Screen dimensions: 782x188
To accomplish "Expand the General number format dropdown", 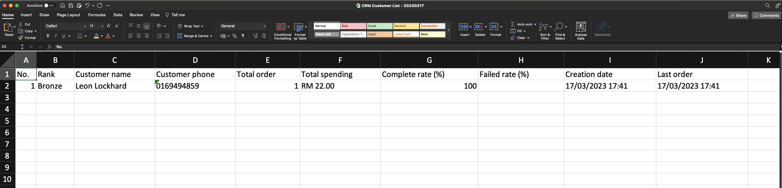I will pyautogui.click(x=264, y=26).
